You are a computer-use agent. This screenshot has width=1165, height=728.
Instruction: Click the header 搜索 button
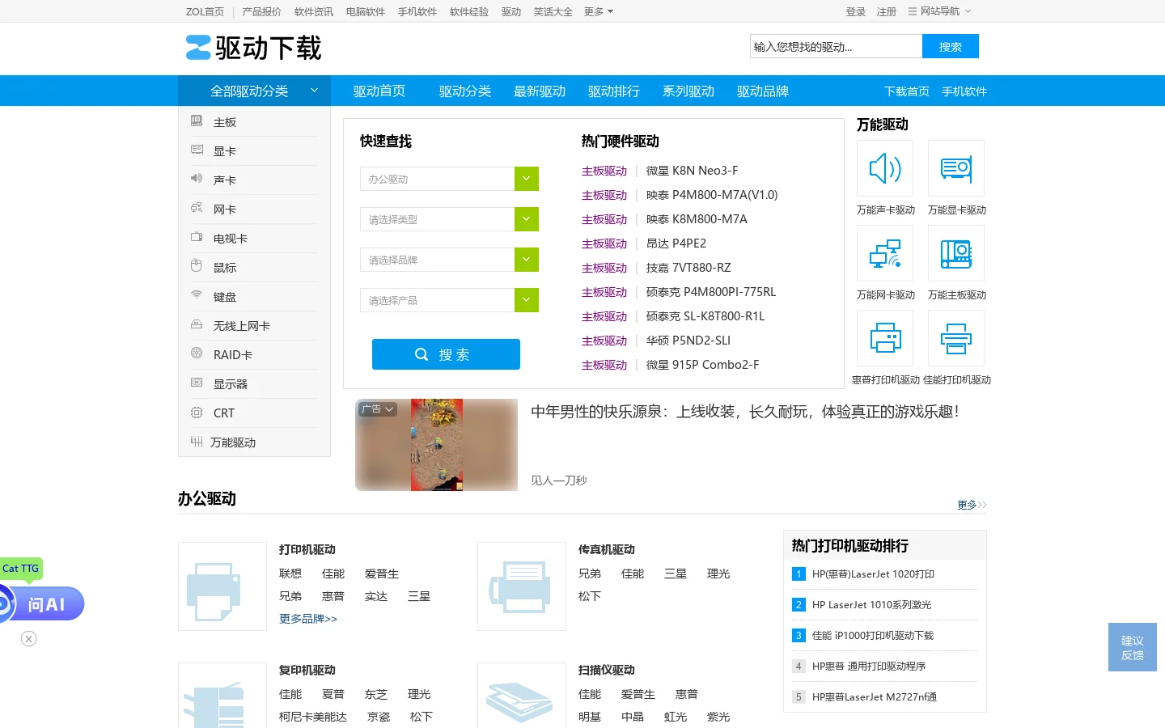click(951, 46)
